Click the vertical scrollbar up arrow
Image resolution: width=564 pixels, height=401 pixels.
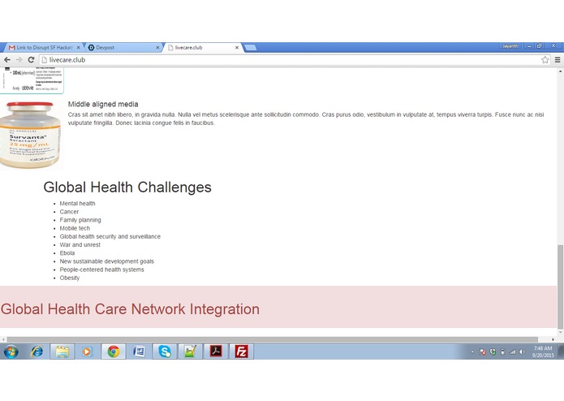[x=560, y=71]
